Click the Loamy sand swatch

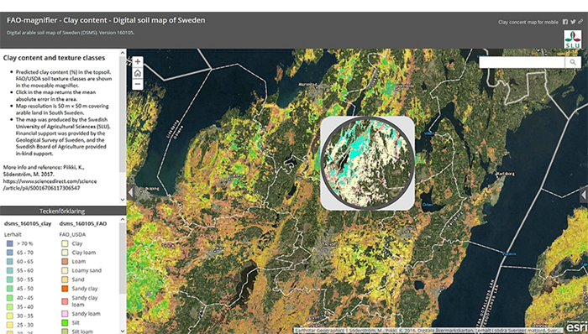[x=65, y=270]
